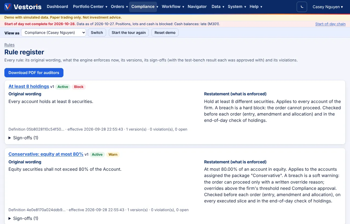Toggle dark mode with the moon icon
The width and height of the screenshot is (350, 224).
point(302,7)
